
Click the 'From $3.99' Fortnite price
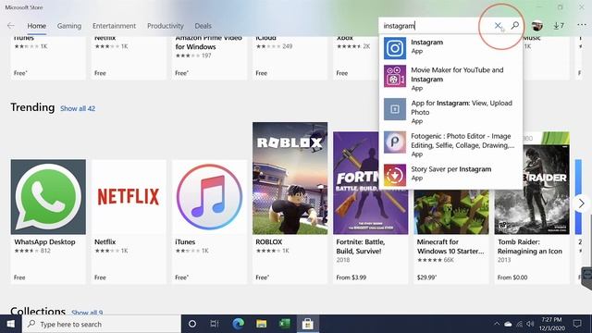[x=351, y=277]
